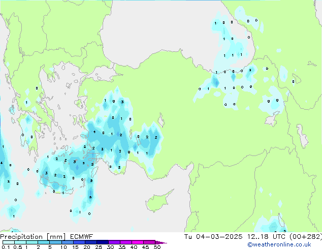
Task: Click the "Tu" weekday label
Action: pos(188,237)
